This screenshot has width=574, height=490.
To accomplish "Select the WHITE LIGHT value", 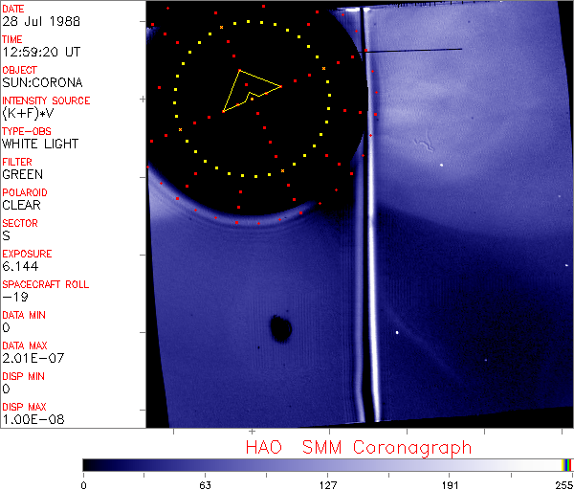I will click(40, 144).
